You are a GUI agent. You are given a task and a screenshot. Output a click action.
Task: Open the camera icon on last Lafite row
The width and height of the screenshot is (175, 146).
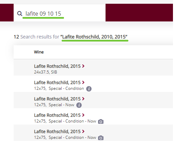point(101,138)
